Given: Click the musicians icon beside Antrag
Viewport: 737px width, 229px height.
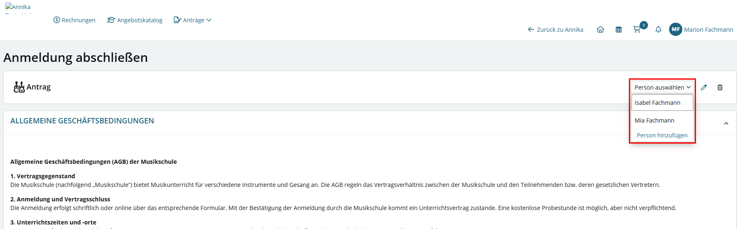Looking at the screenshot, I should 19,87.
